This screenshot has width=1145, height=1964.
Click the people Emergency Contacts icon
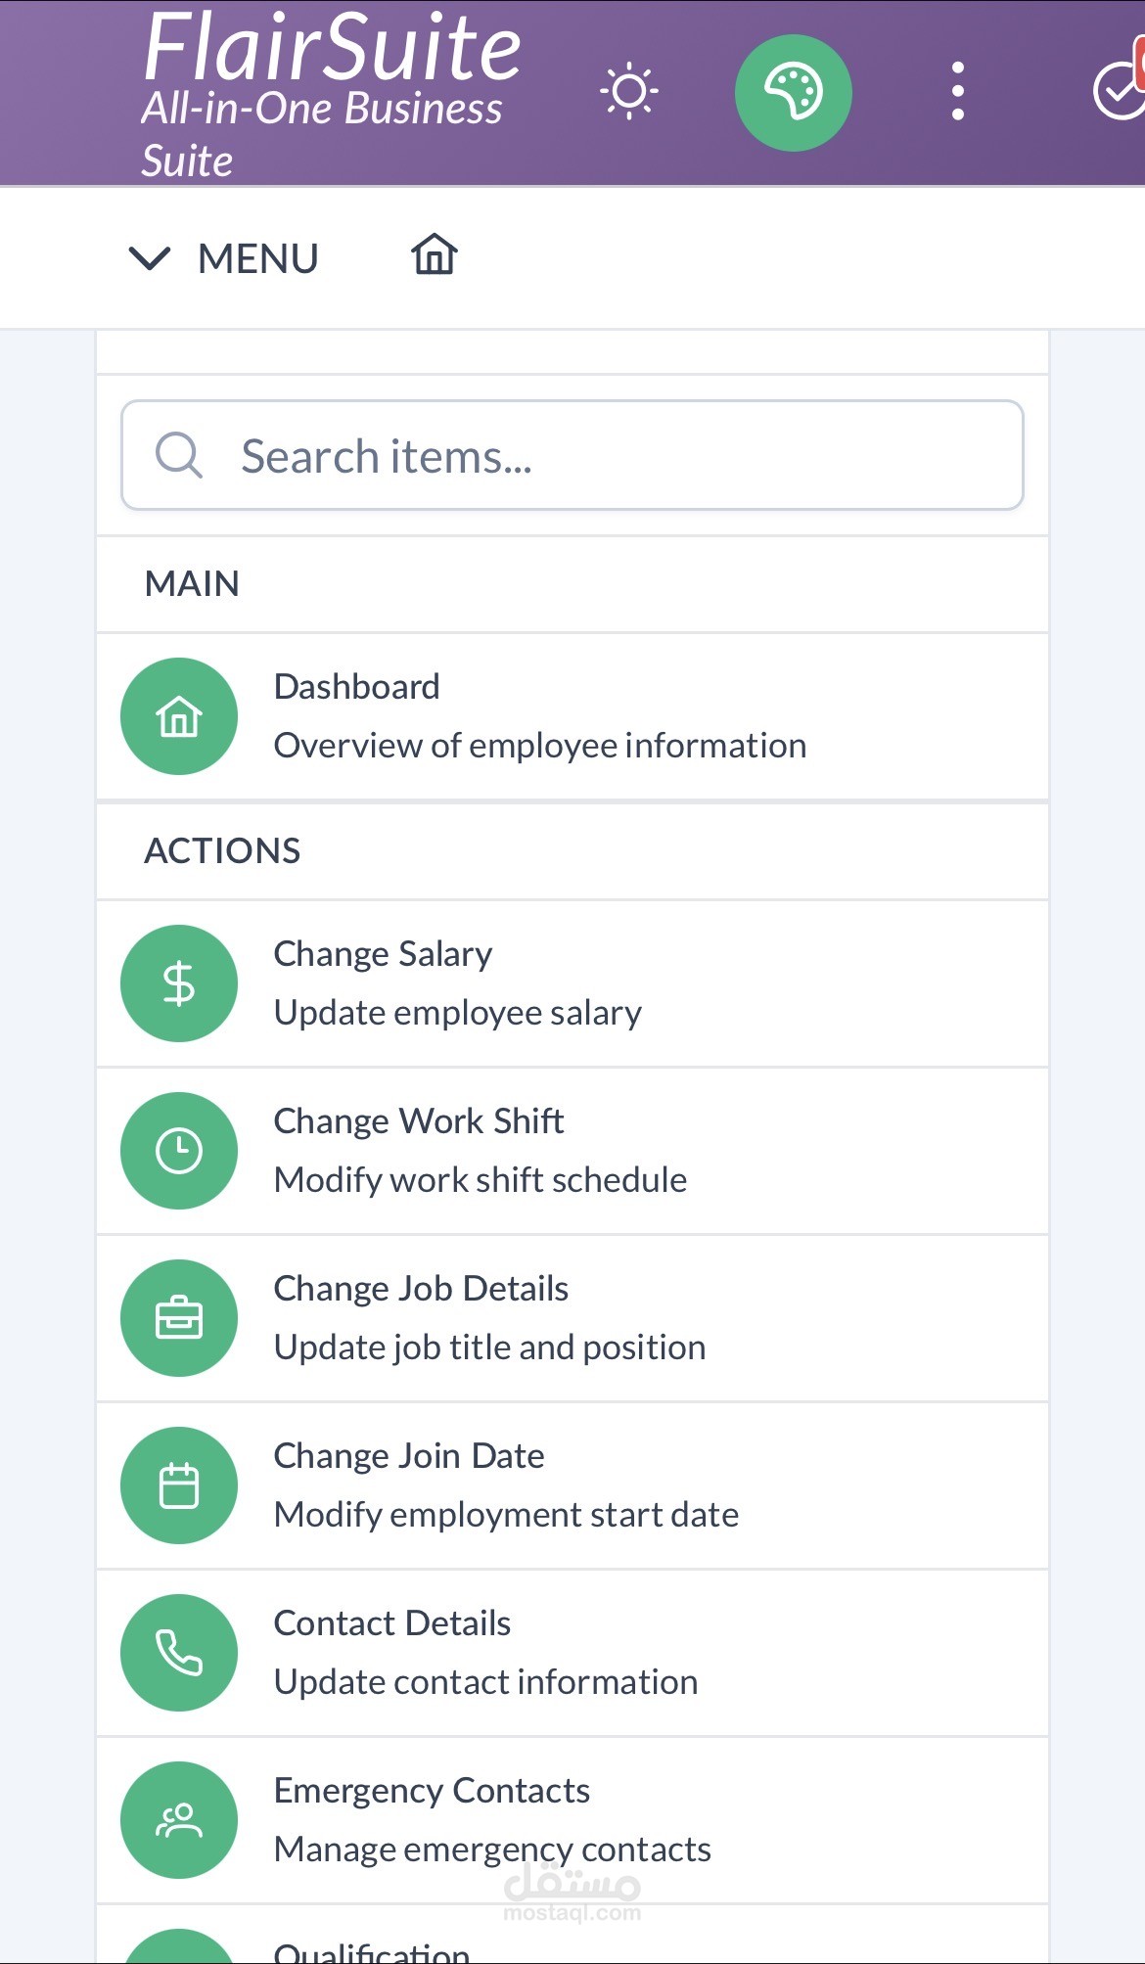click(x=179, y=1820)
